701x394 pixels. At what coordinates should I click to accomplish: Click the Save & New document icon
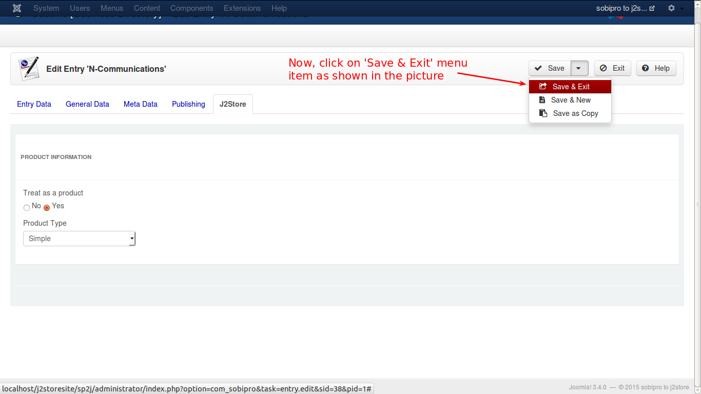click(x=542, y=100)
